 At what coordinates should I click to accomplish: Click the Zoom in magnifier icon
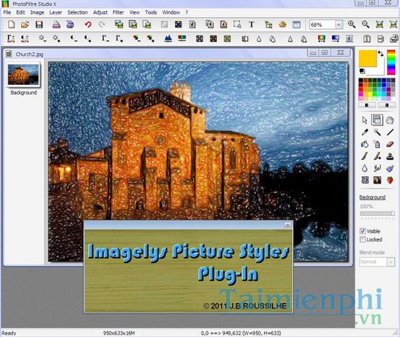click(351, 24)
